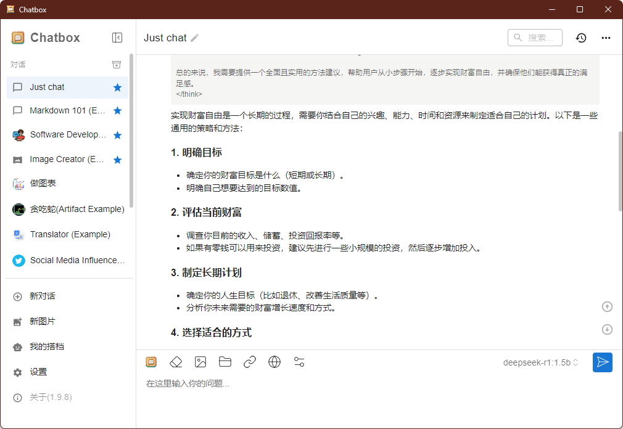Image resolution: width=623 pixels, height=429 pixels.
Task: Enable web browsing with the globe icon
Action: click(274, 362)
